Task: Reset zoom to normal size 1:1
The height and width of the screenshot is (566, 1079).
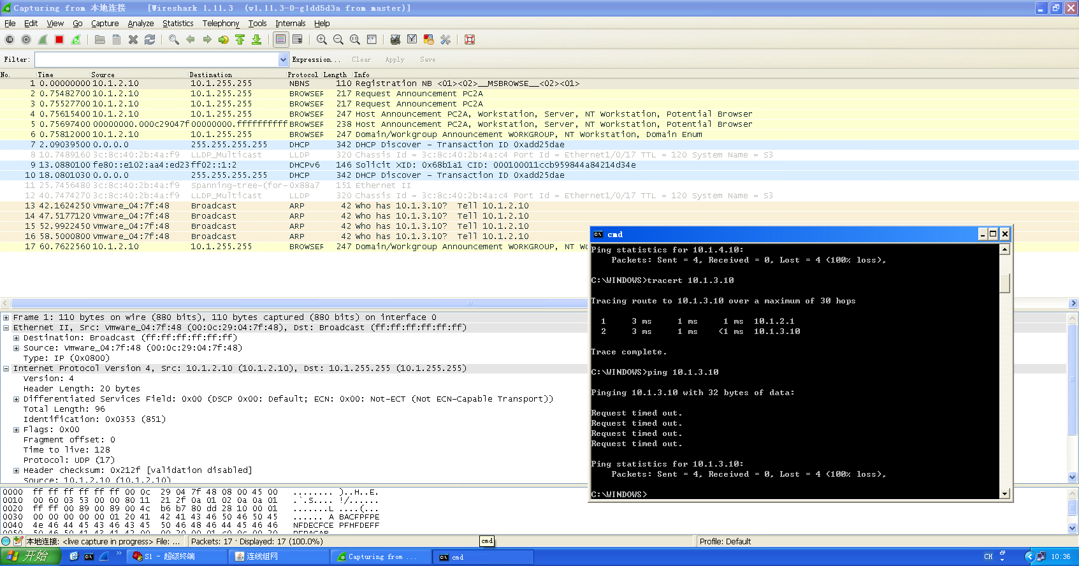Action: coord(355,40)
